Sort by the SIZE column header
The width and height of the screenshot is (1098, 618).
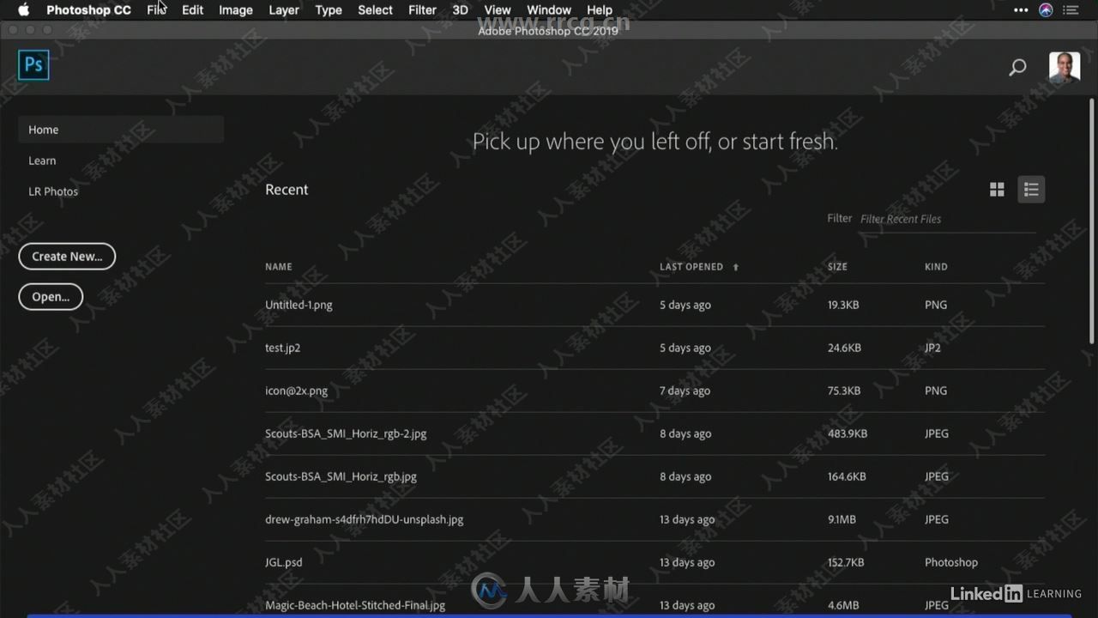tap(837, 267)
